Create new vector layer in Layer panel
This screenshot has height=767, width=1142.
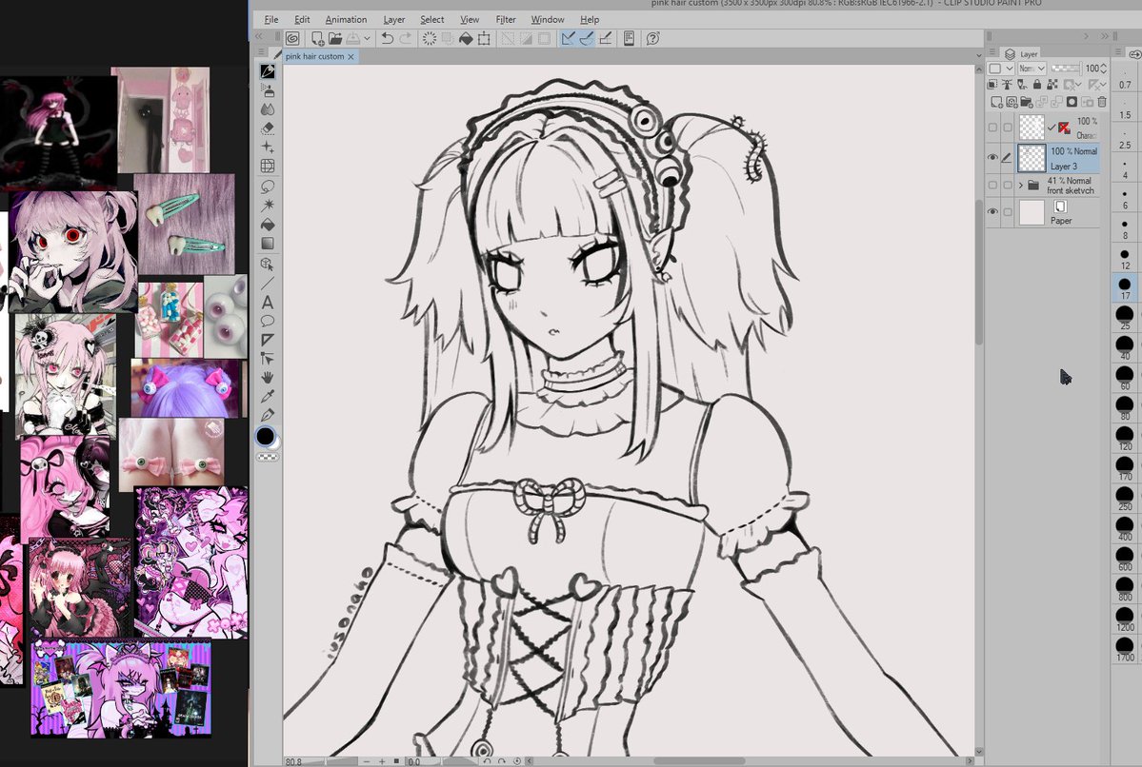click(1012, 102)
